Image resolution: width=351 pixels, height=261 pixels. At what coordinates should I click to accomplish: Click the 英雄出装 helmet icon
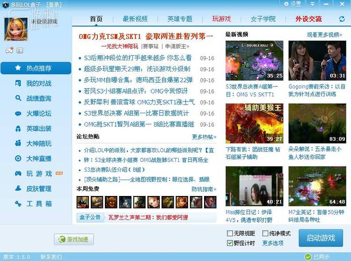[x=18, y=129]
